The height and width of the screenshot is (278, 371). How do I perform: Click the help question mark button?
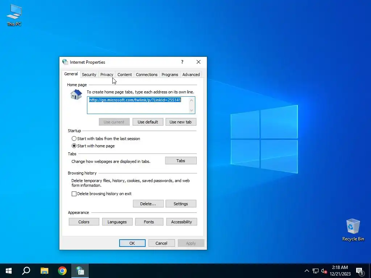coord(182,62)
